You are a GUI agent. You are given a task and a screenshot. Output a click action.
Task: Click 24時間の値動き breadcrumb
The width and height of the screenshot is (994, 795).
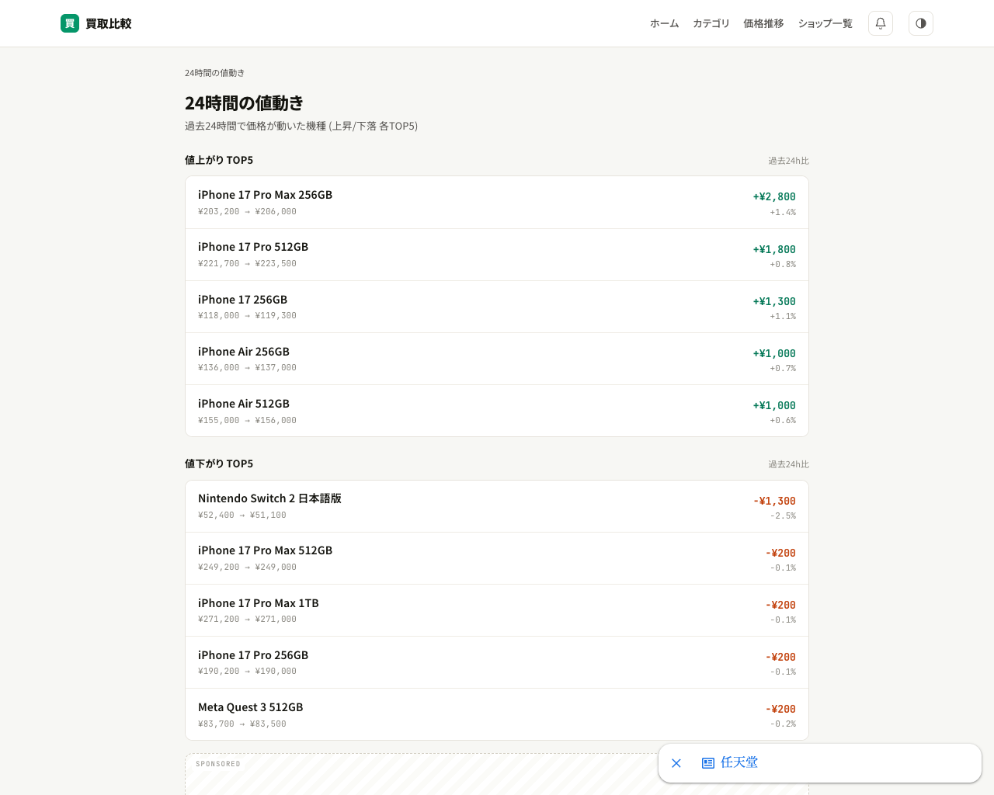pos(214,73)
